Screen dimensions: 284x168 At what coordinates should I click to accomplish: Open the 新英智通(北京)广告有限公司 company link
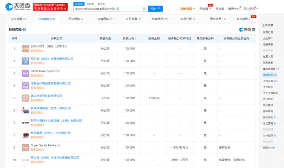point(50,133)
